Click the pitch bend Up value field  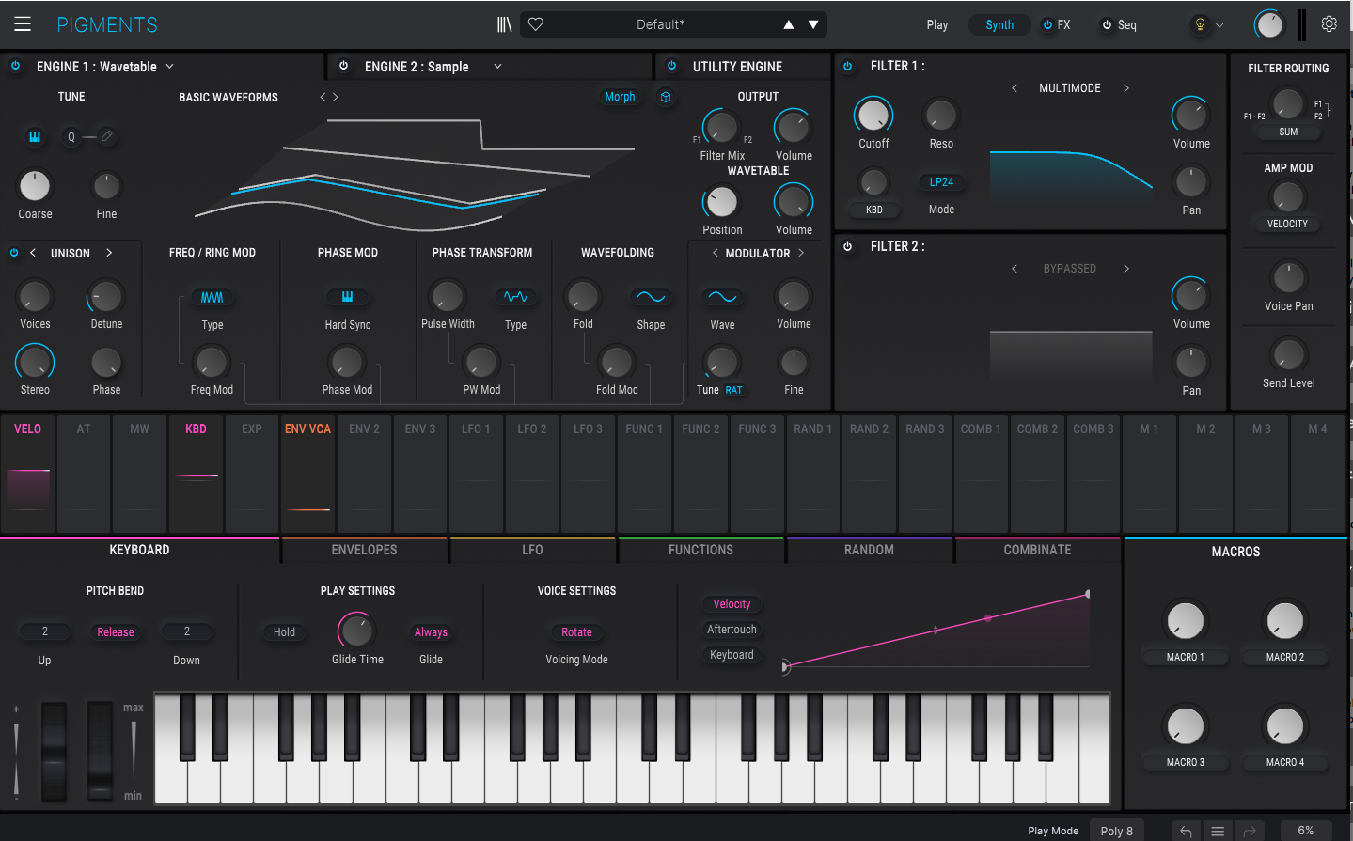pyautogui.click(x=44, y=631)
